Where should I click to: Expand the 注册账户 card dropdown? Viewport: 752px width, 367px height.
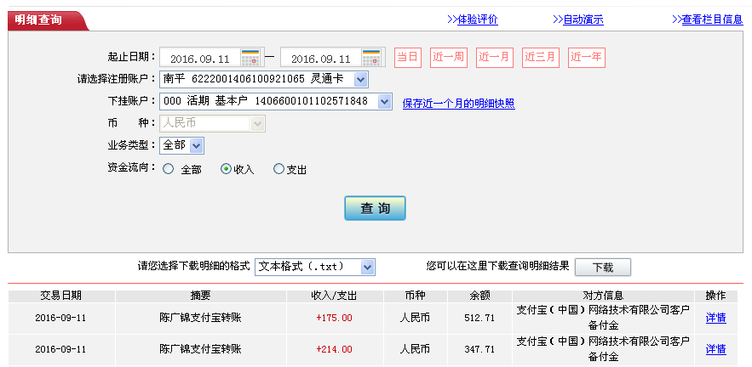360,79
